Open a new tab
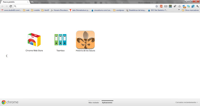The width and height of the screenshot is (200, 106). click(32, 2)
